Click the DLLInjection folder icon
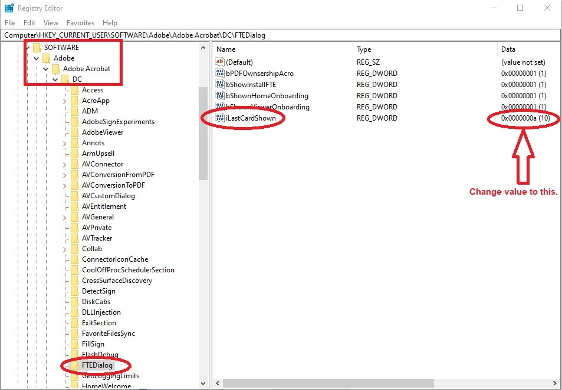562x390 pixels. (x=74, y=312)
